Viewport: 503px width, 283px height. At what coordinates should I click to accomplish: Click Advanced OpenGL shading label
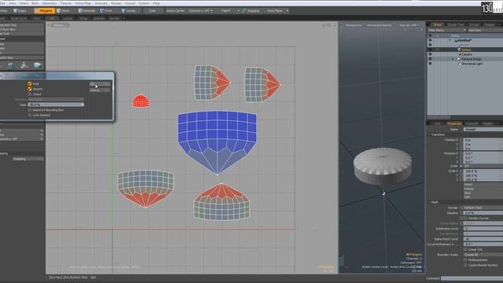(379, 25)
